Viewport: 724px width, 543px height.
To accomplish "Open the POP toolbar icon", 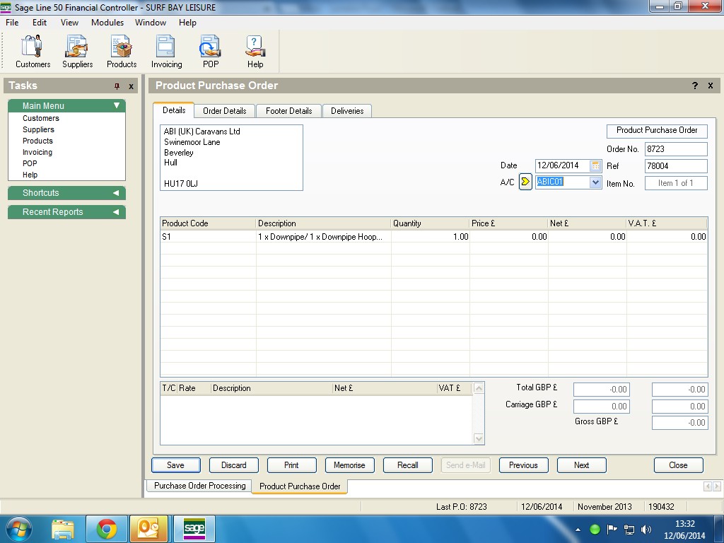I will click(x=211, y=52).
